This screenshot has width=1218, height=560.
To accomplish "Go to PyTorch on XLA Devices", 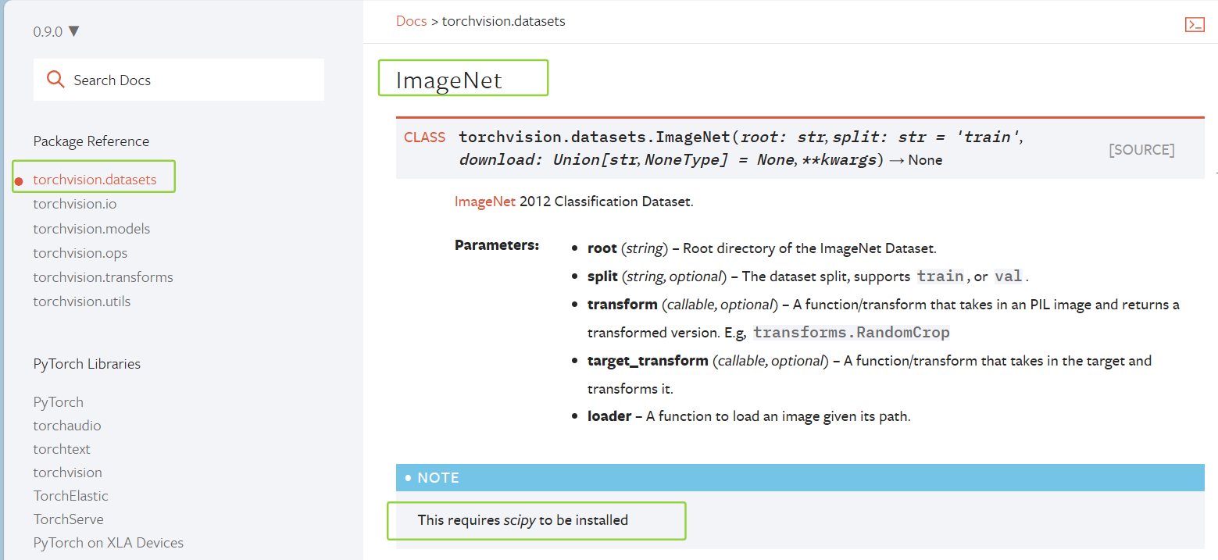I will [x=109, y=543].
